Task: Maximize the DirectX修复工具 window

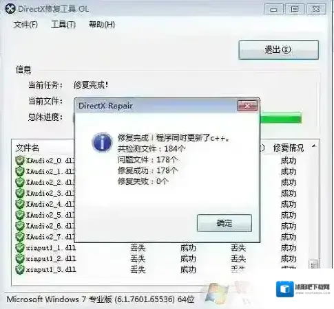Action: (295, 9)
